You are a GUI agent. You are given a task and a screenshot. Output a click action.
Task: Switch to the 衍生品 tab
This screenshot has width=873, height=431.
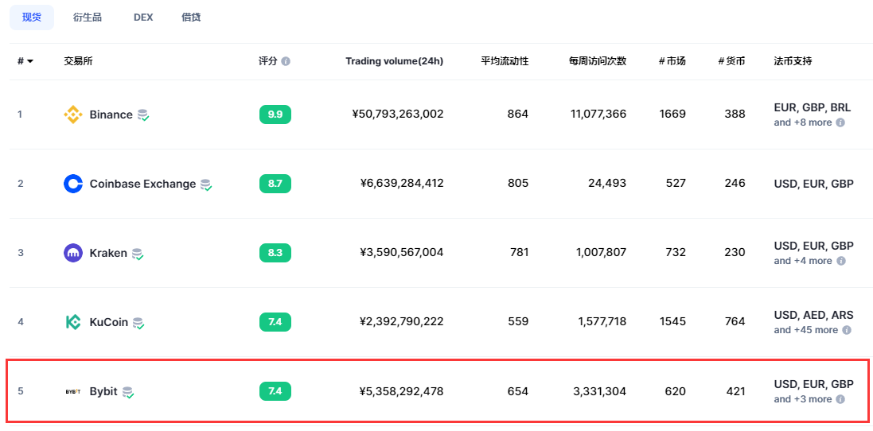pos(88,17)
